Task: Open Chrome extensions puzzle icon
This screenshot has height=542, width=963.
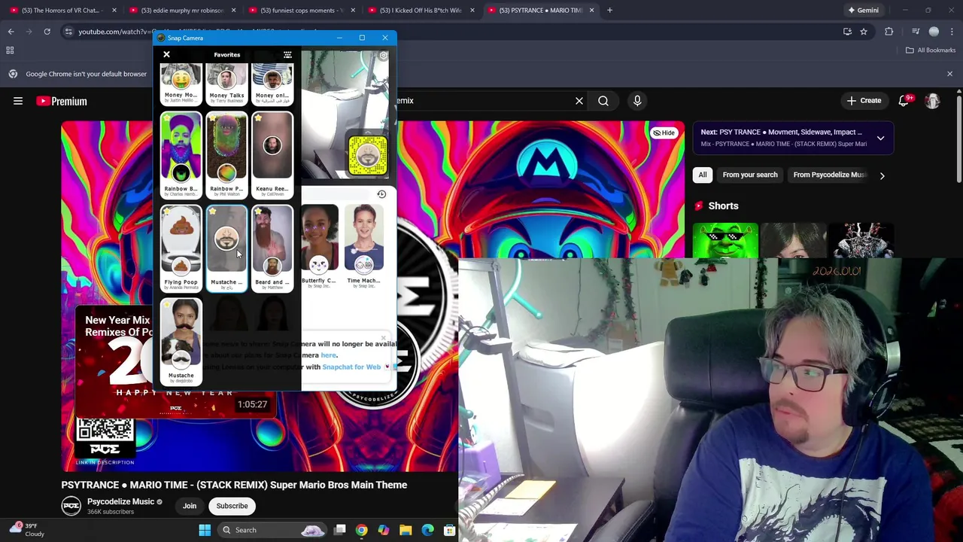Action: (889, 32)
